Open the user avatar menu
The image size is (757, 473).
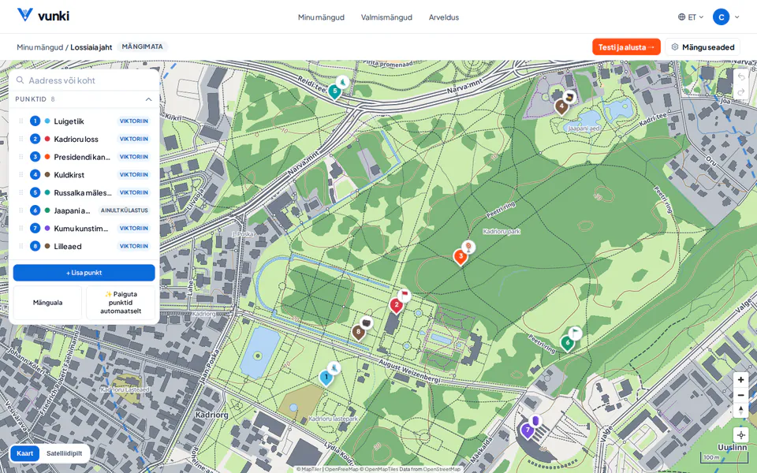(x=721, y=17)
